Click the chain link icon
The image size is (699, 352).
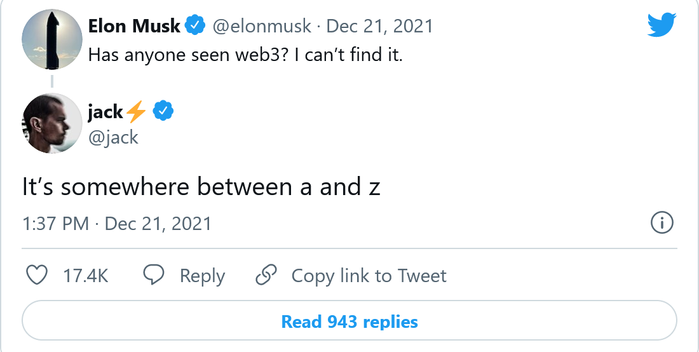[x=266, y=275]
